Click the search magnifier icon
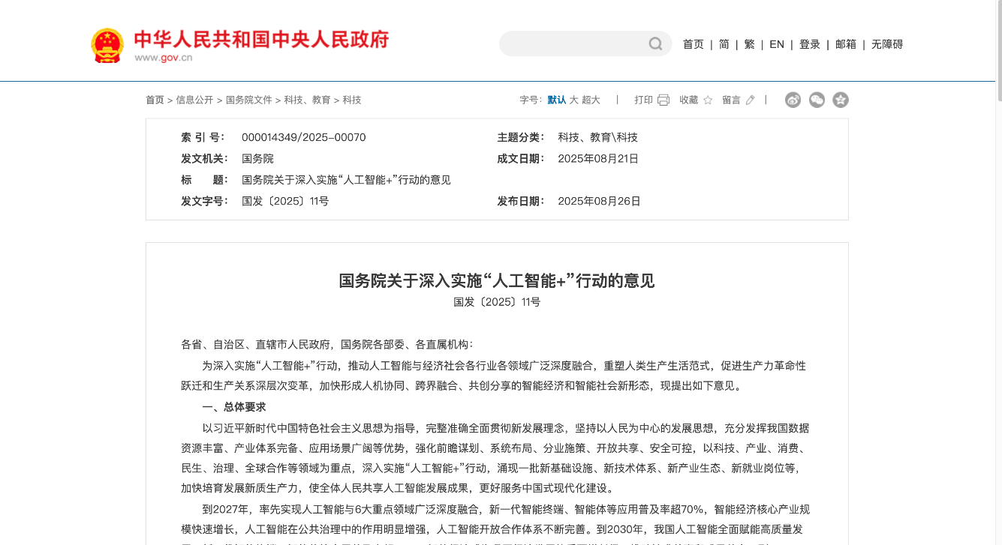Viewport: 1002px width, 545px height. click(654, 44)
